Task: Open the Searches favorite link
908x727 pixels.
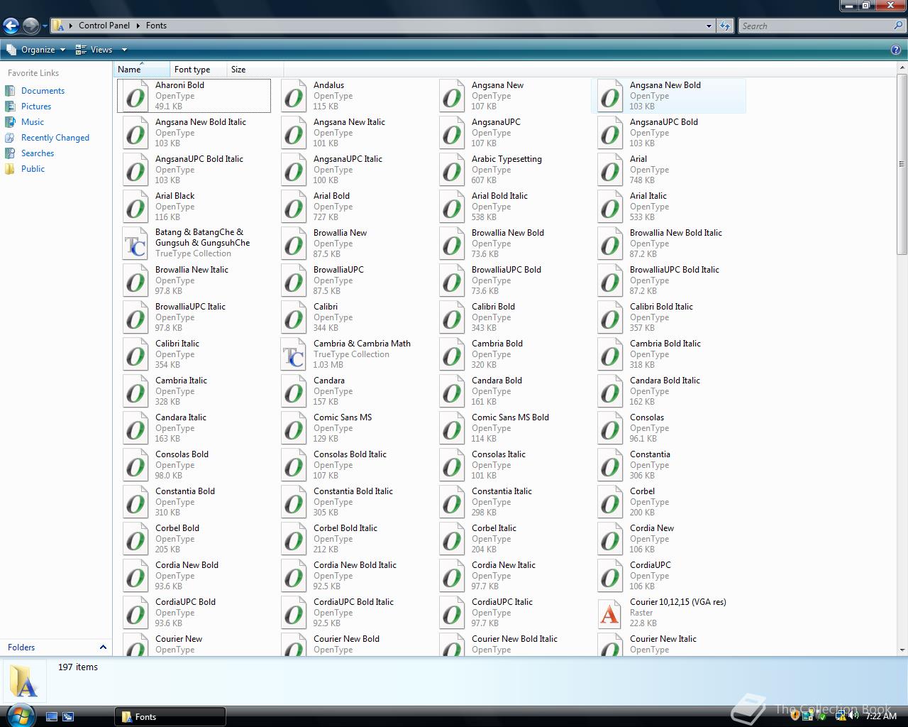Action: click(x=38, y=153)
